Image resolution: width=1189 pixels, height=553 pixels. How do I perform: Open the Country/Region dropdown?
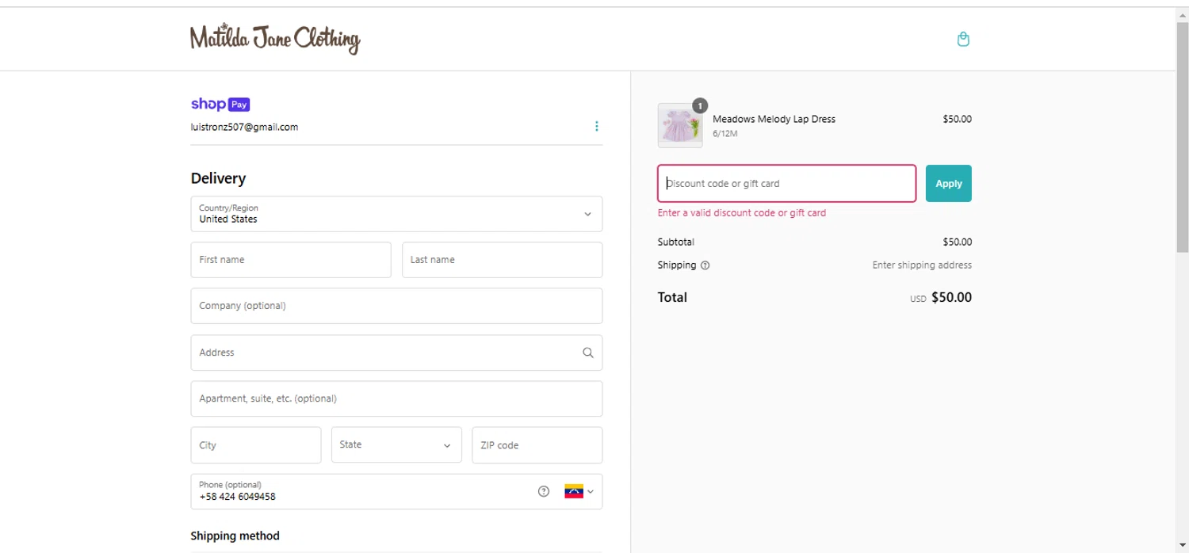click(x=396, y=214)
